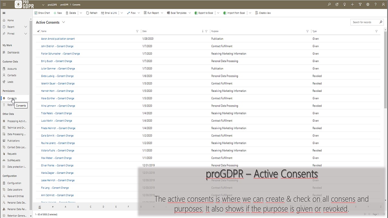Click Create view button
388x218 pixels.
pos(263,13)
